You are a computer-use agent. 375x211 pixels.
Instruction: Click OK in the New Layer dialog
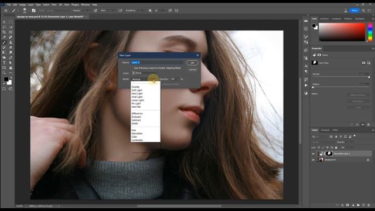click(192, 63)
